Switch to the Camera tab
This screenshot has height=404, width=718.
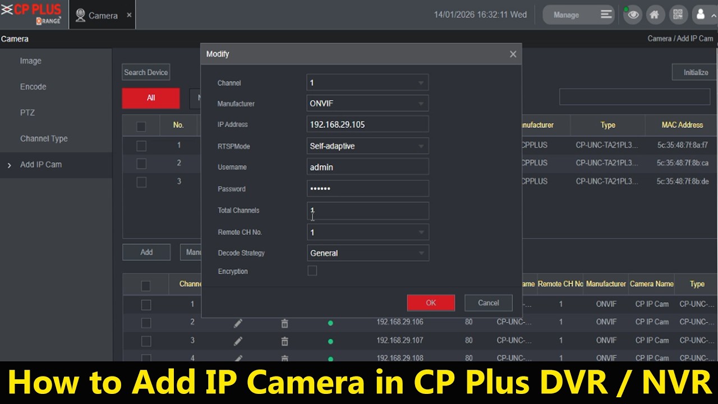(x=103, y=15)
